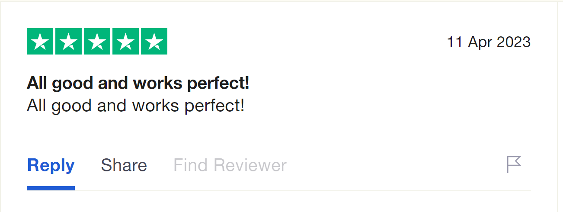Image resolution: width=563 pixels, height=212 pixels.
Task: Click the fifth rating star
Action: 154,42
